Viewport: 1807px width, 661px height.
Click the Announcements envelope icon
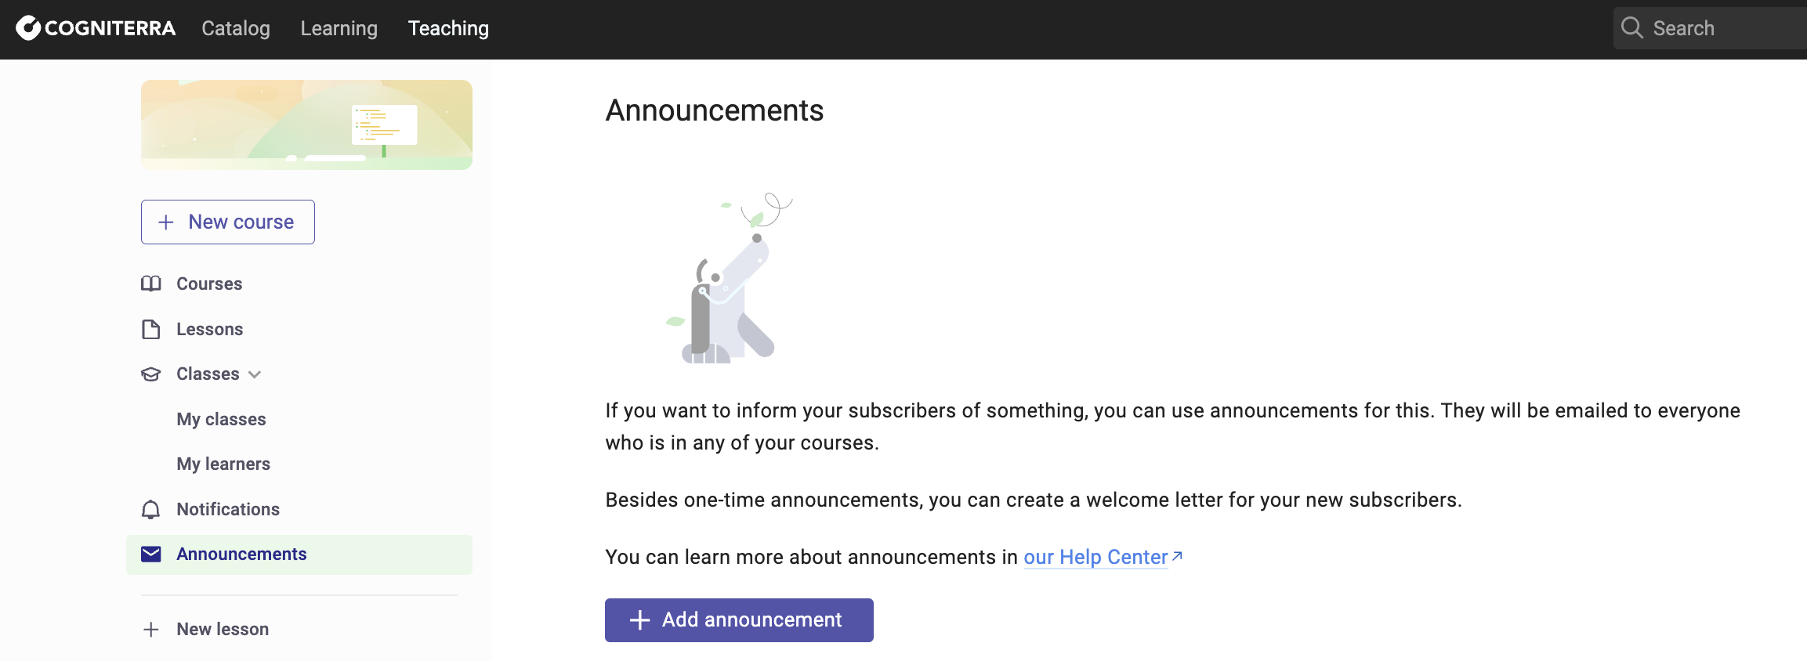pos(150,554)
